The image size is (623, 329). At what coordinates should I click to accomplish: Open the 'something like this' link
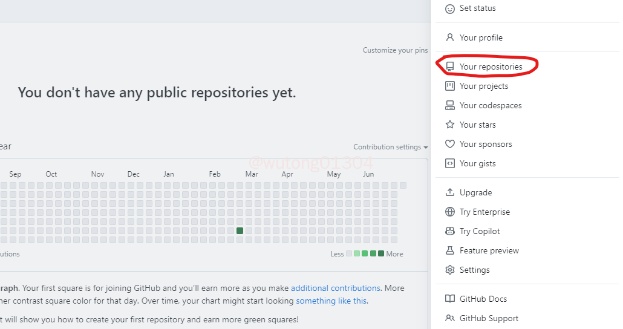click(331, 301)
